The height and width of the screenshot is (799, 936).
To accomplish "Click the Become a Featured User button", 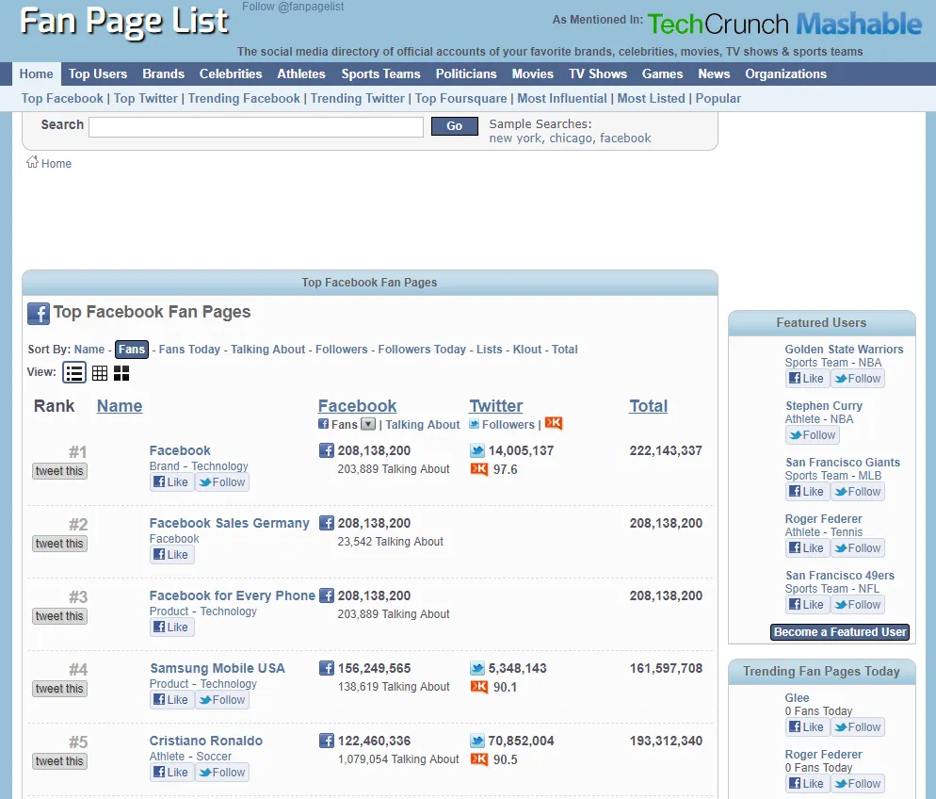I will 840,632.
